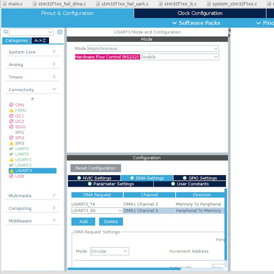Click the search magnifier icon in sidebar

tap(6, 32)
